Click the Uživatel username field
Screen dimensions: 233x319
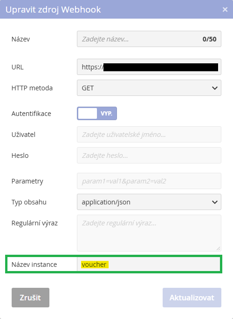point(149,135)
